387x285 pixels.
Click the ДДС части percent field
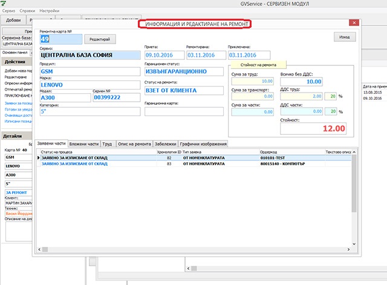click(331, 111)
